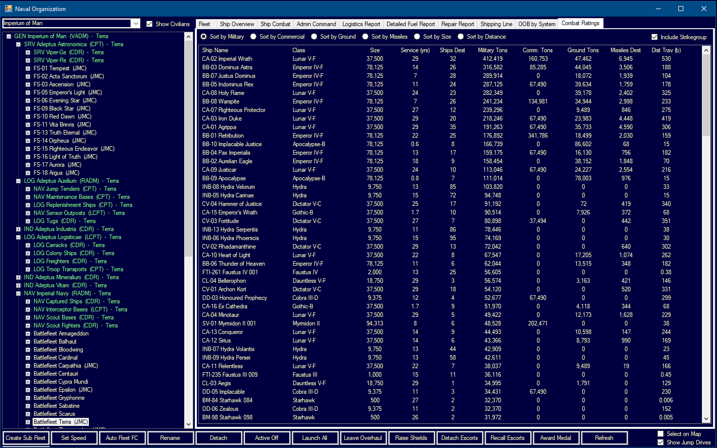The width and height of the screenshot is (717, 448).
Task: Click the Leave Overhaul button
Action: (363, 438)
